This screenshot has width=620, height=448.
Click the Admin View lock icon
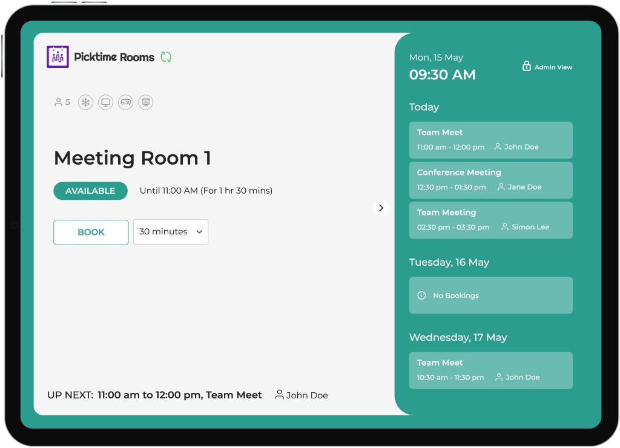point(526,65)
